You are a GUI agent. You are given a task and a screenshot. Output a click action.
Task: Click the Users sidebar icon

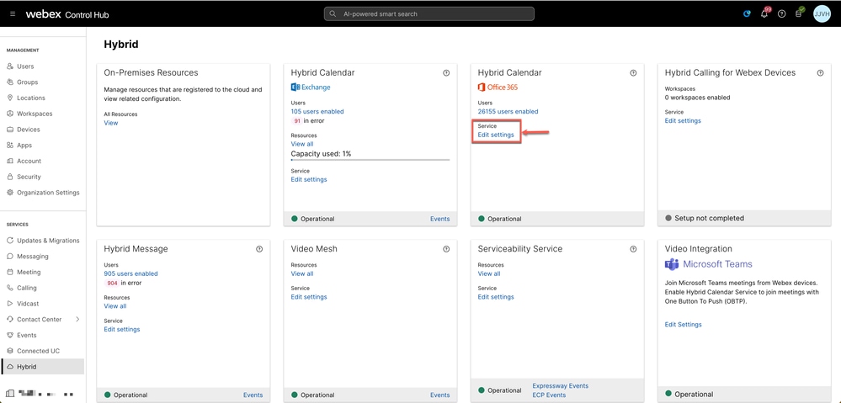pyautogui.click(x=10, y=66)
